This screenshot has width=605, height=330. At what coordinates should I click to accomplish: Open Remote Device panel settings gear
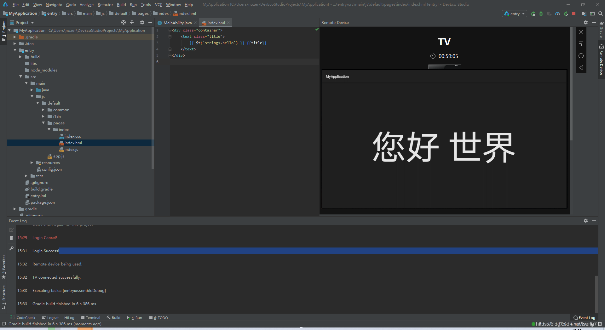(586, 22)
